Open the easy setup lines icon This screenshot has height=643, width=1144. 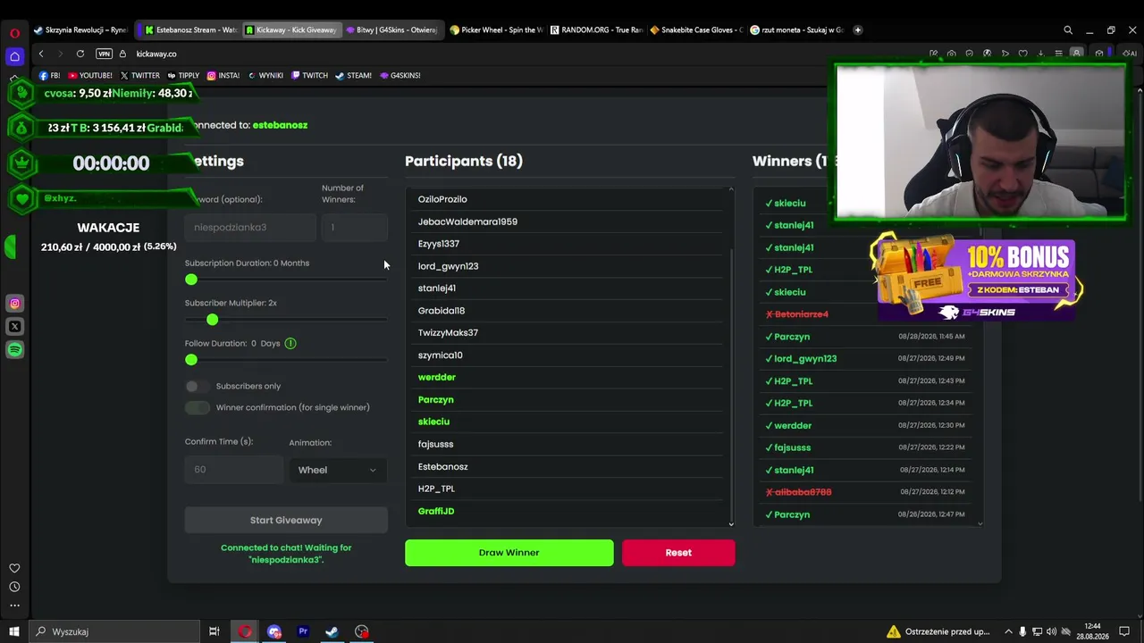point(1059,54)
